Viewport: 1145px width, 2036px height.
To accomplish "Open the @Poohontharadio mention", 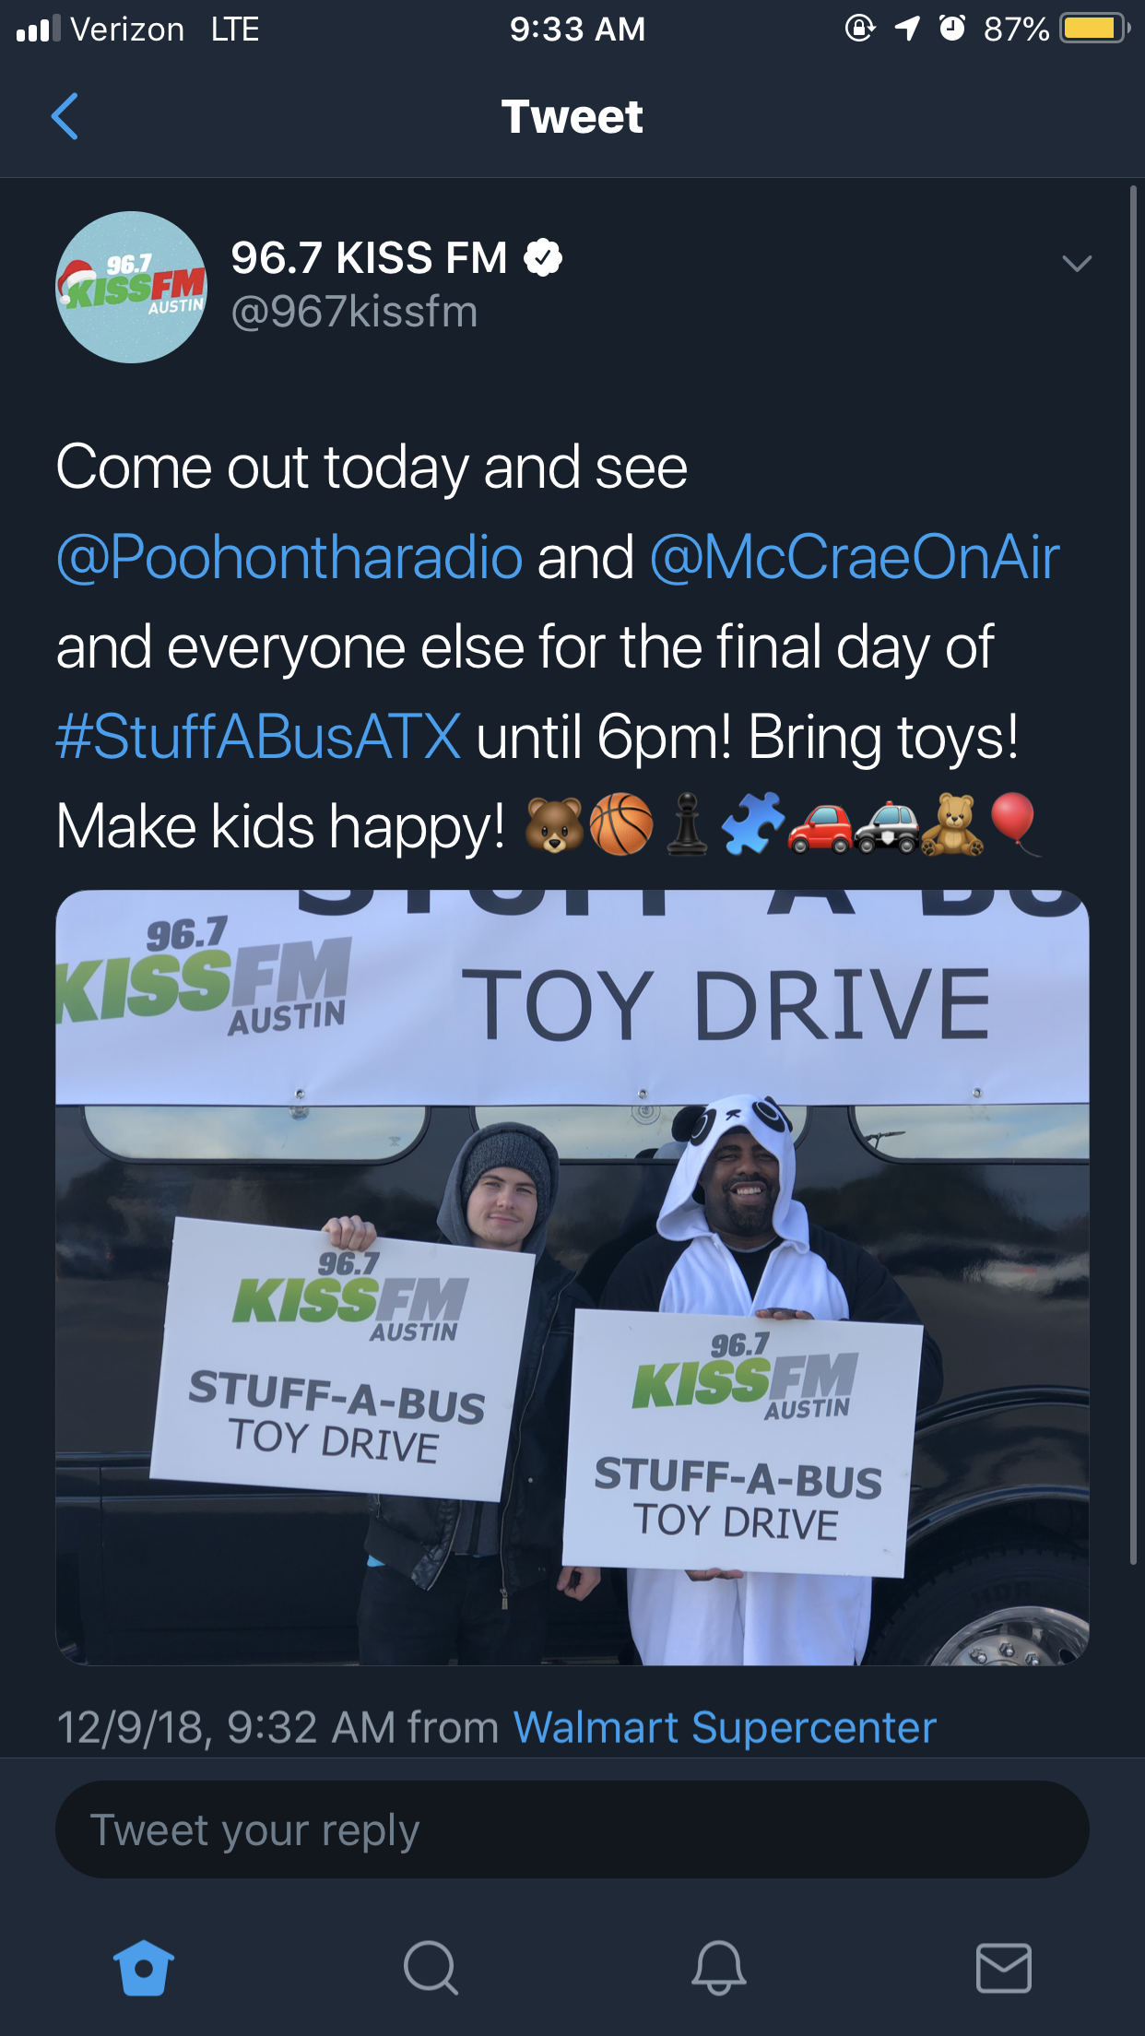I will [x=289, y=557].
